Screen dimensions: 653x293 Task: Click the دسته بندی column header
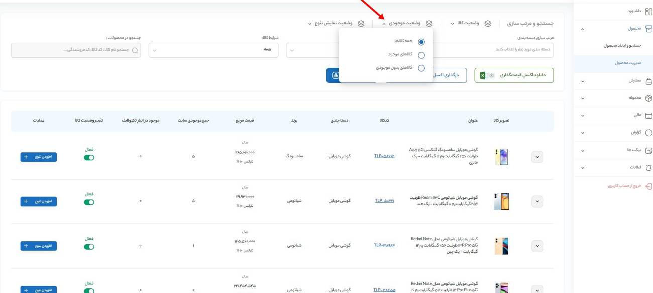click(x=340, y=121)
